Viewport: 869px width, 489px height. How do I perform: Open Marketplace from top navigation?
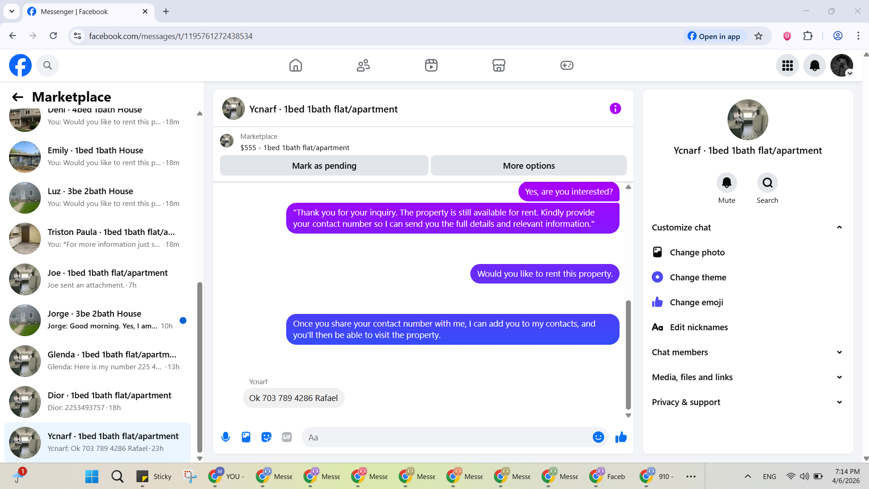point(499,65)
